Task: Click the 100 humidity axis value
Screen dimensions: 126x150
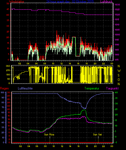Action: tap(2, 92)
